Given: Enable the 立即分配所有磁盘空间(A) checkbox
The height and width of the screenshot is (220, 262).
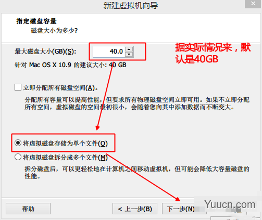Looking at the screenshot, I should click(x=18, y=87).
